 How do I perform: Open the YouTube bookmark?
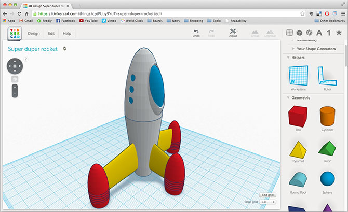point(88,21)
